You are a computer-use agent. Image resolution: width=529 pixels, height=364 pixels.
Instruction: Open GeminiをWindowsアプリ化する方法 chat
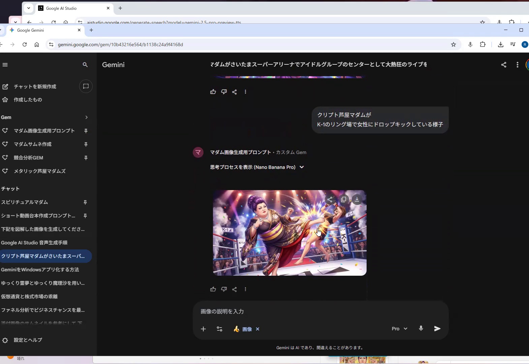(x=40, y=270)
